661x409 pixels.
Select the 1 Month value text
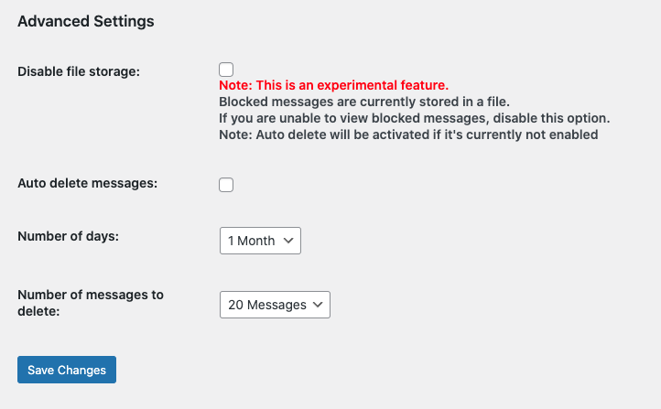coord(251,241)
